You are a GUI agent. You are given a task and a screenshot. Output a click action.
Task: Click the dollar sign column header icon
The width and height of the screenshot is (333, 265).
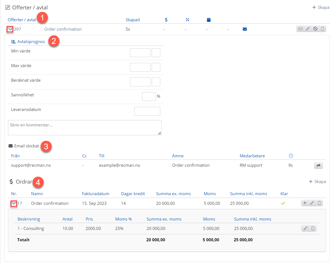point(166,20)
